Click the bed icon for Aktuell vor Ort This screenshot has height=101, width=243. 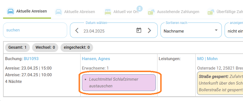[x=108, y=12]
